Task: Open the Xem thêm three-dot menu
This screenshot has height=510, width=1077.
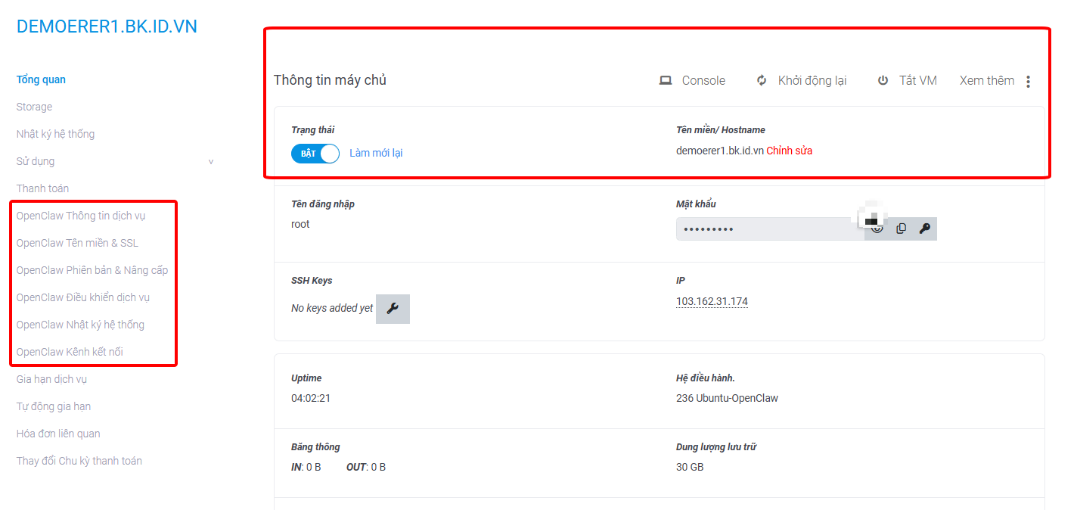Action: pos(1028,82)
